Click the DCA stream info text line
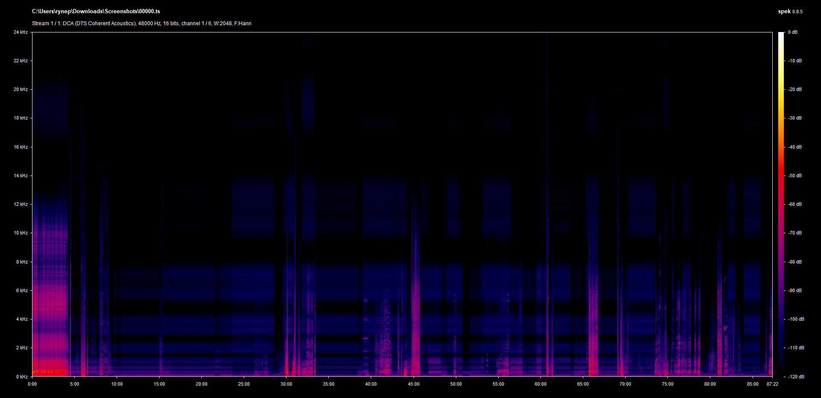 coord(142,23)
